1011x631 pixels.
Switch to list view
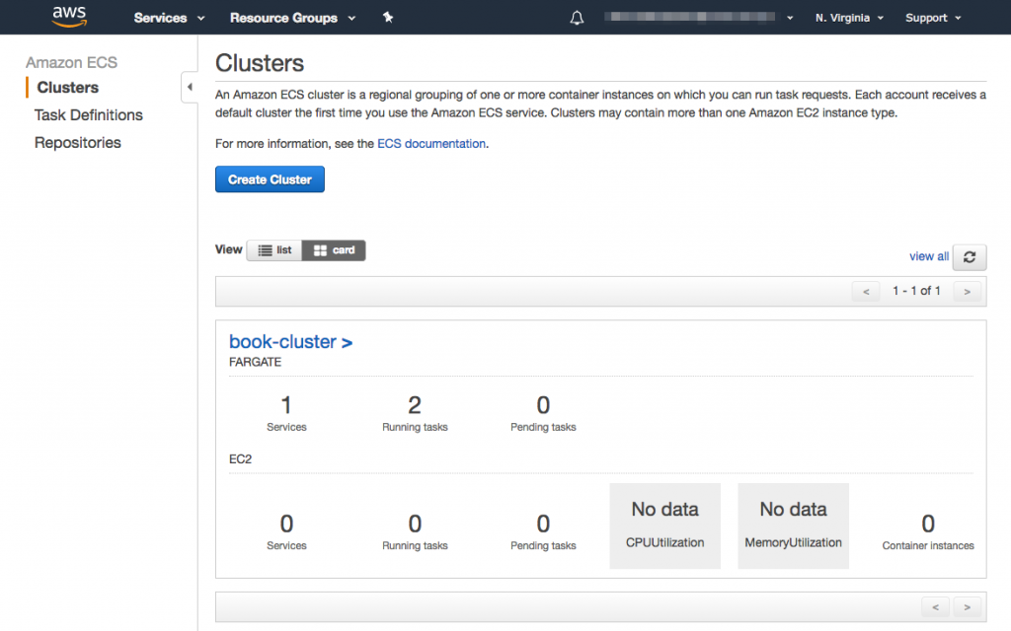click(x=274, y=250)
